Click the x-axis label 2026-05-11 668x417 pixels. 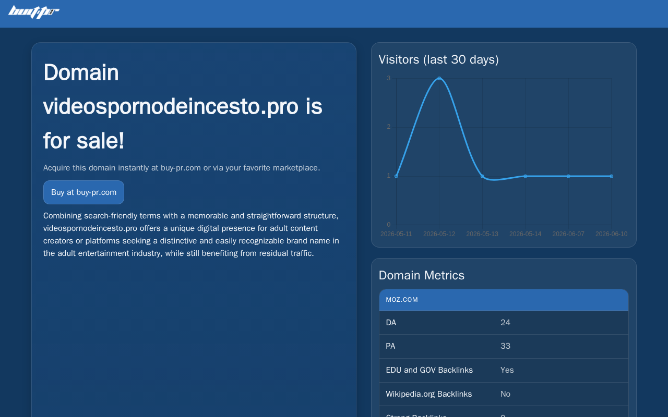[x=396, y=234]
